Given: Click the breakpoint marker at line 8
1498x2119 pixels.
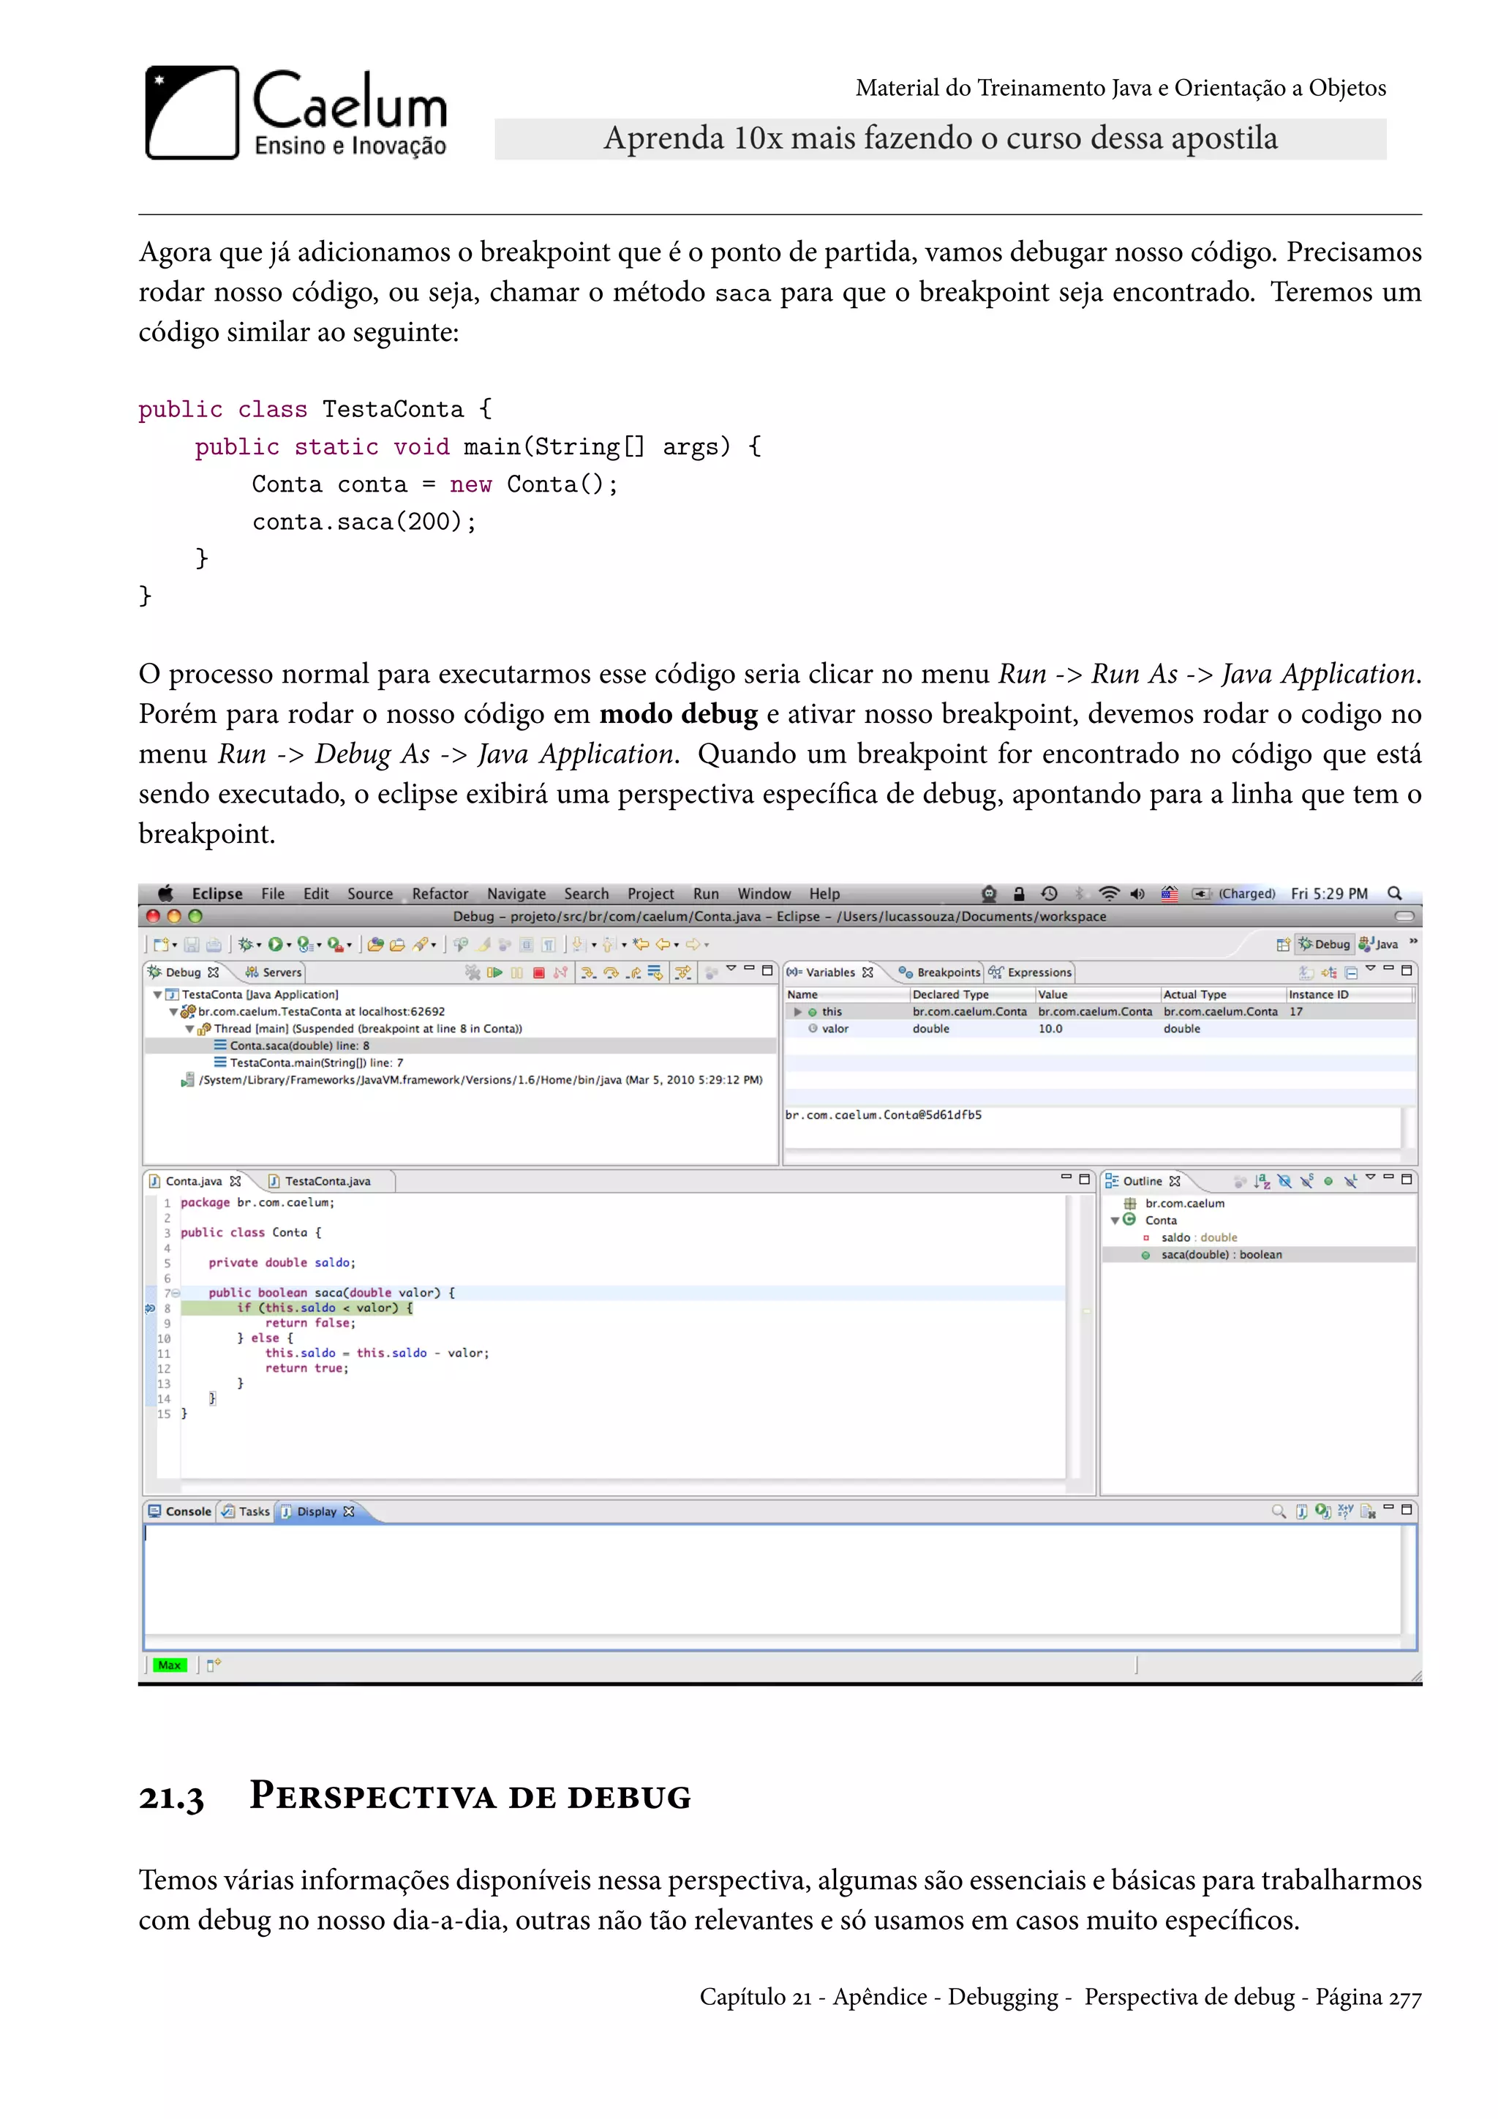Looking at the screenshot, I should [151, 1308].
